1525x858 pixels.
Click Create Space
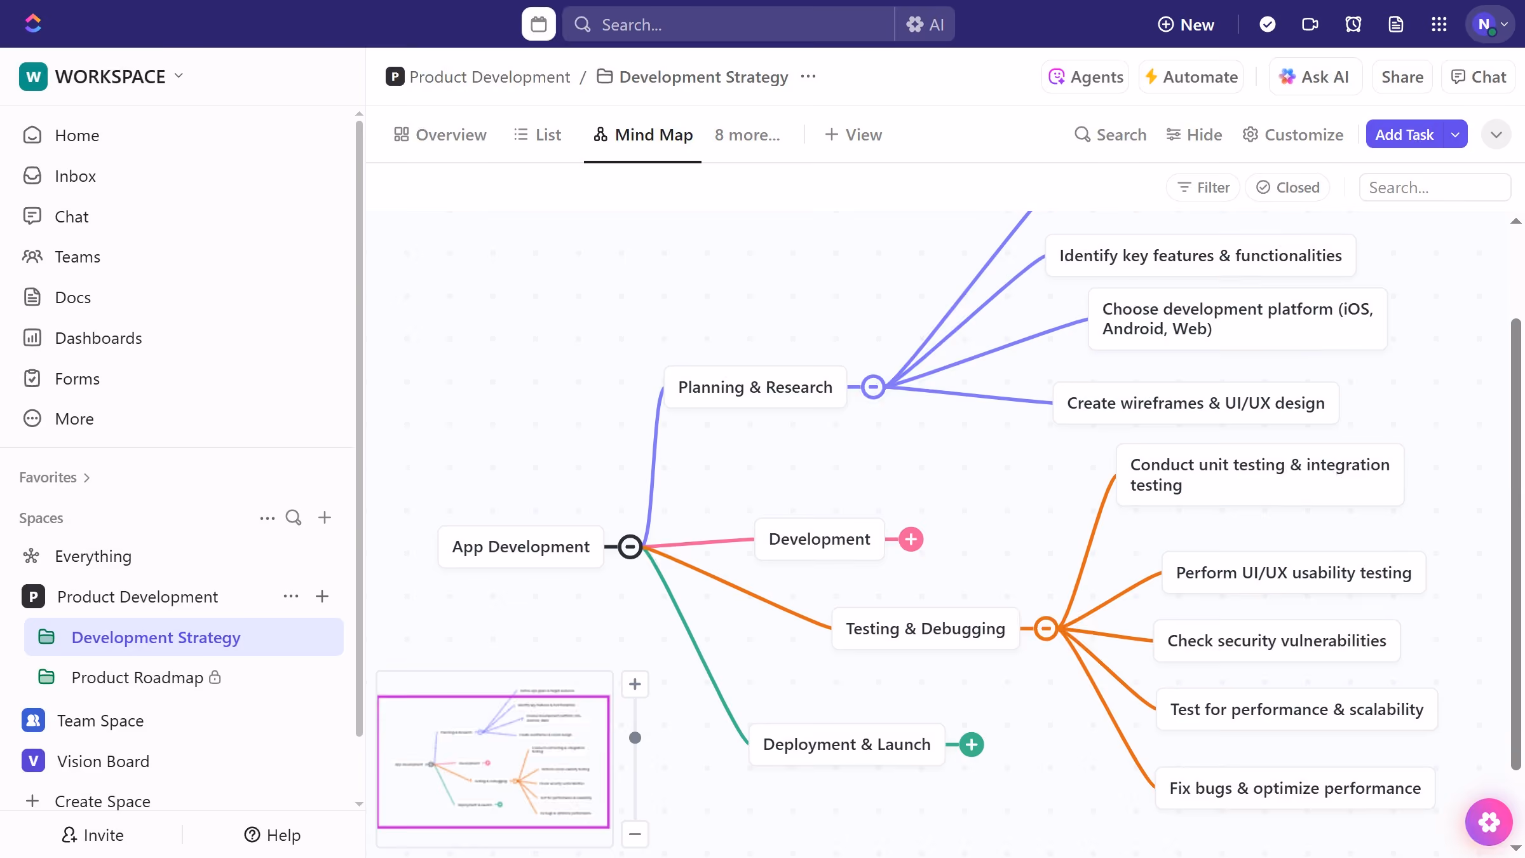click(x=102, y=801)
